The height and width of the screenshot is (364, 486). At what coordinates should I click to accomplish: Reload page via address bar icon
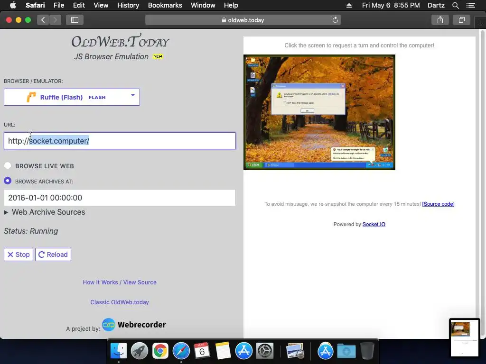(335, 20)
